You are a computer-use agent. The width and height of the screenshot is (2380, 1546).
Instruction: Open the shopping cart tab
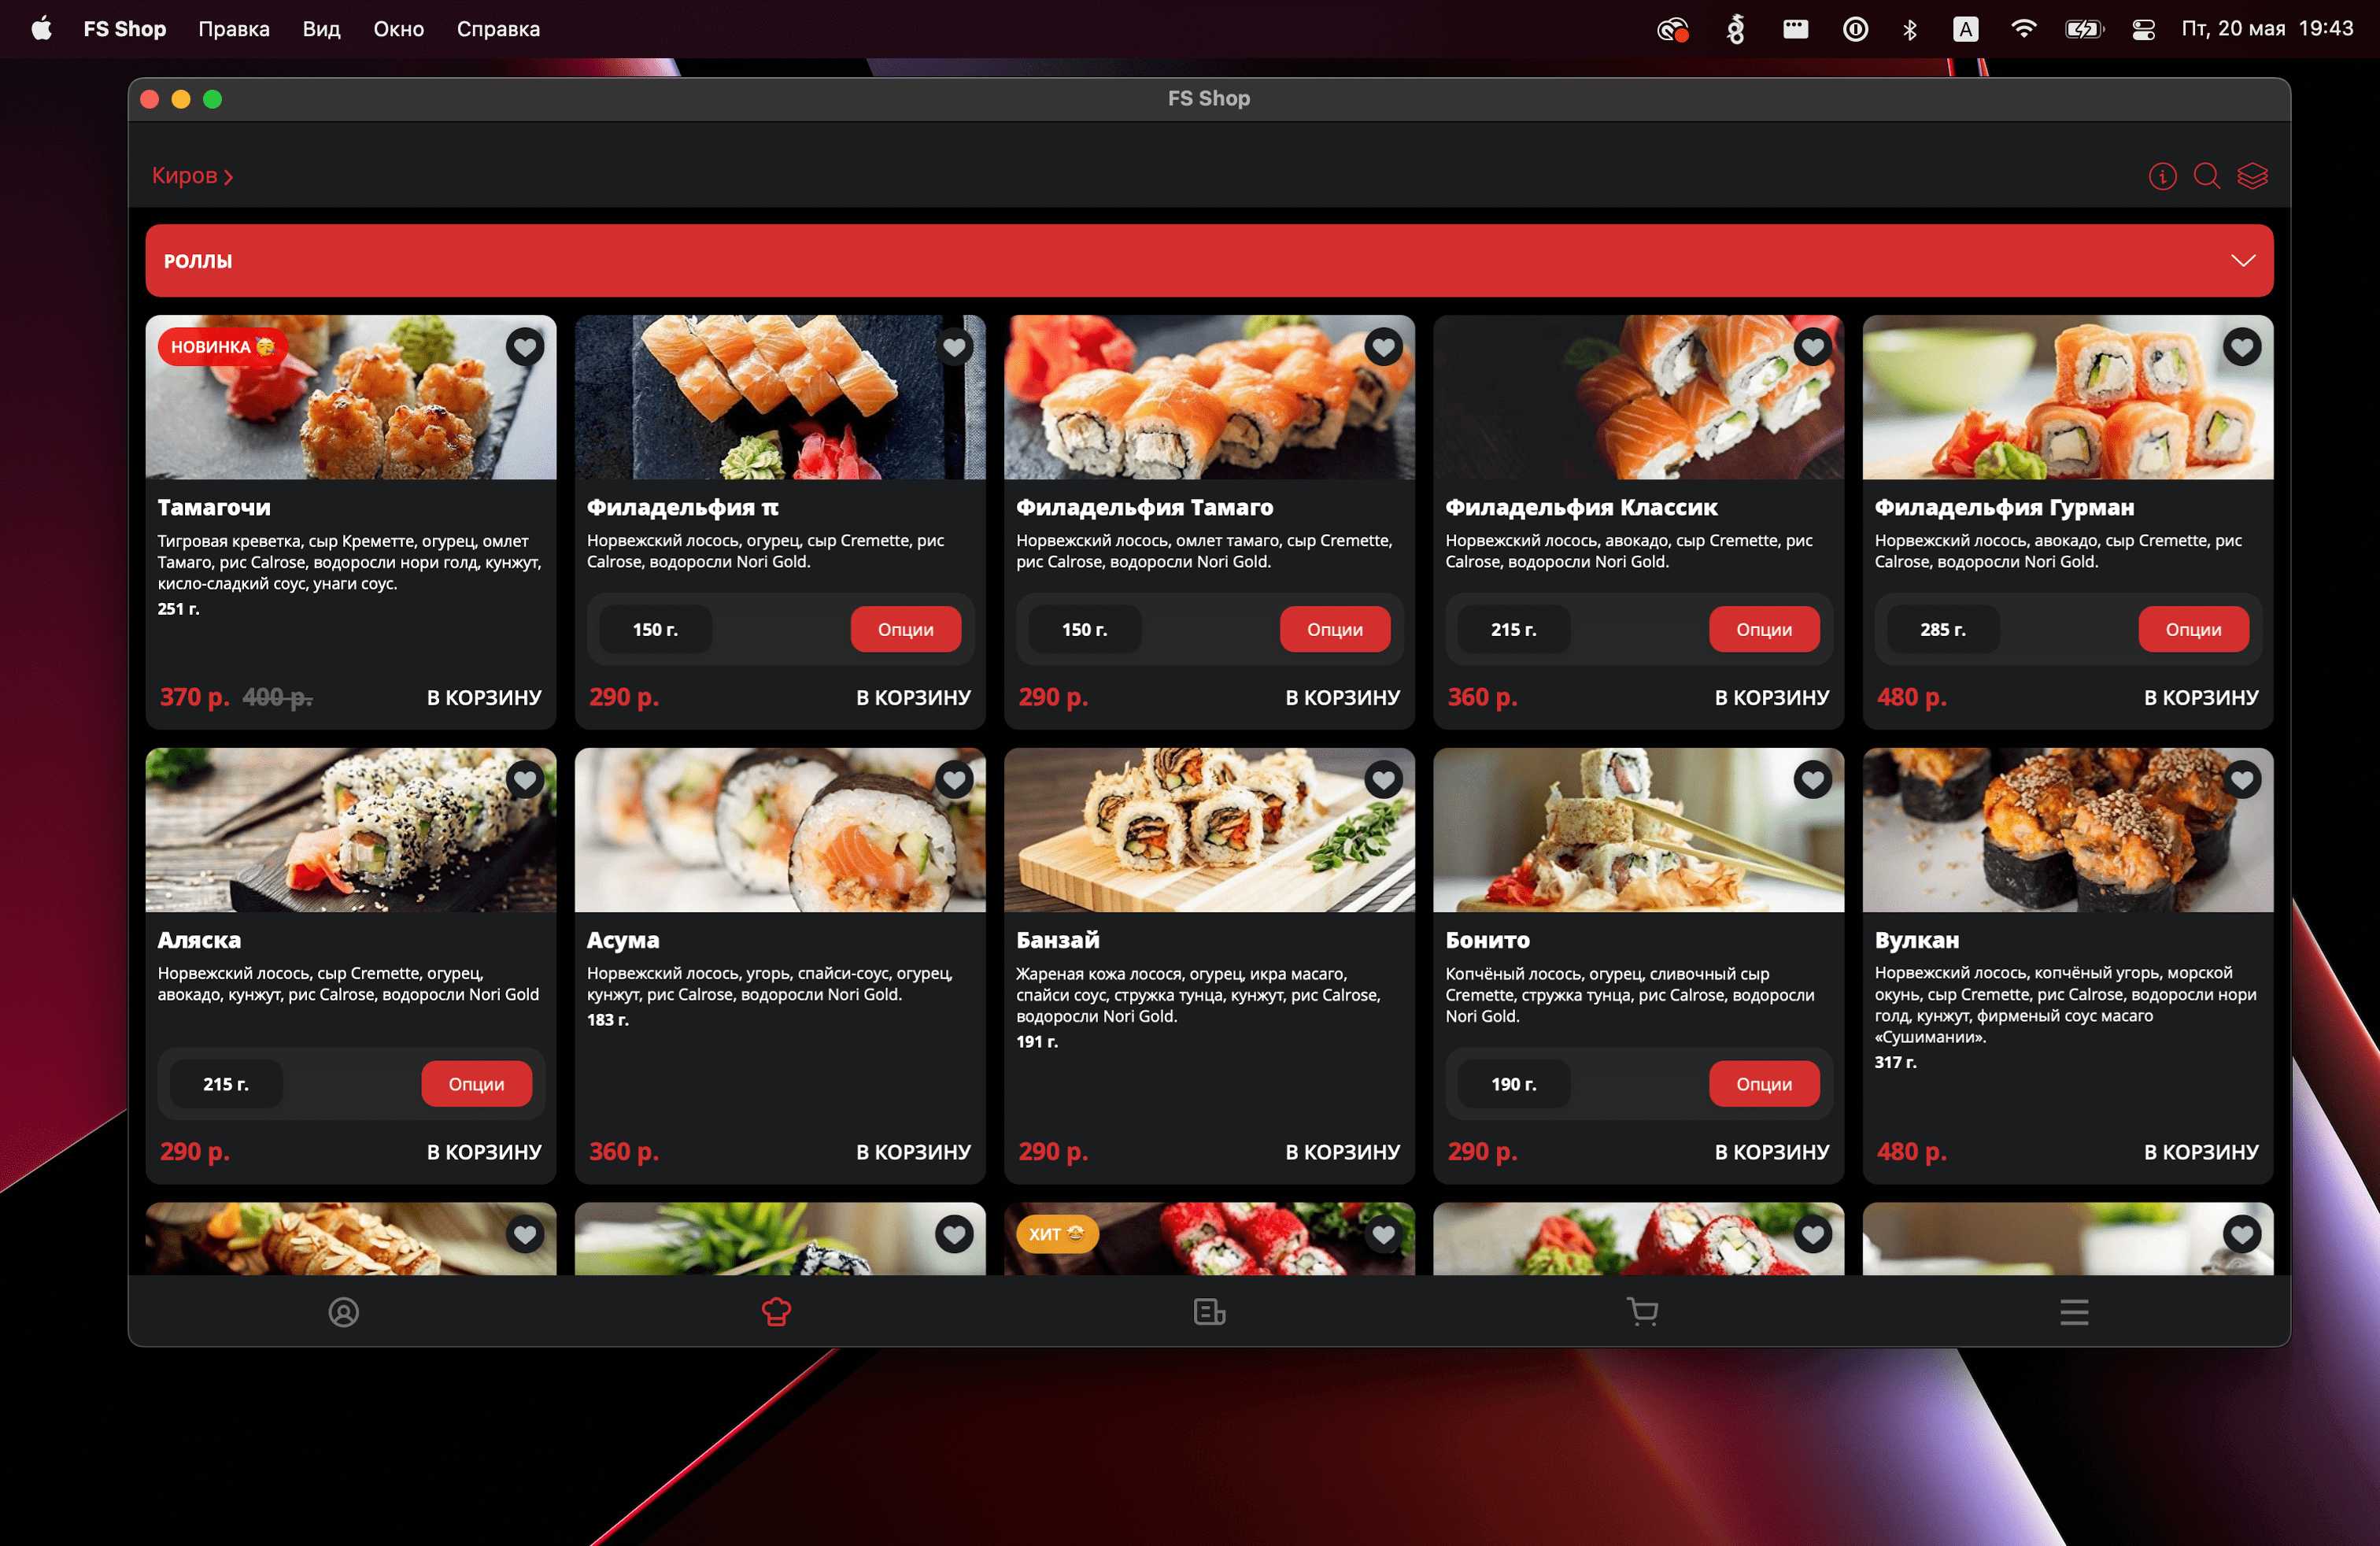1642,1312
